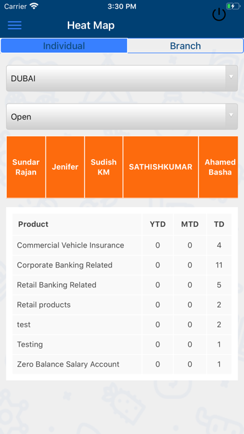Screen dimensions: 244x434
Task: Tap the Corporate Banking Related row
Action: pyautogui.click(x=122, y=265)
